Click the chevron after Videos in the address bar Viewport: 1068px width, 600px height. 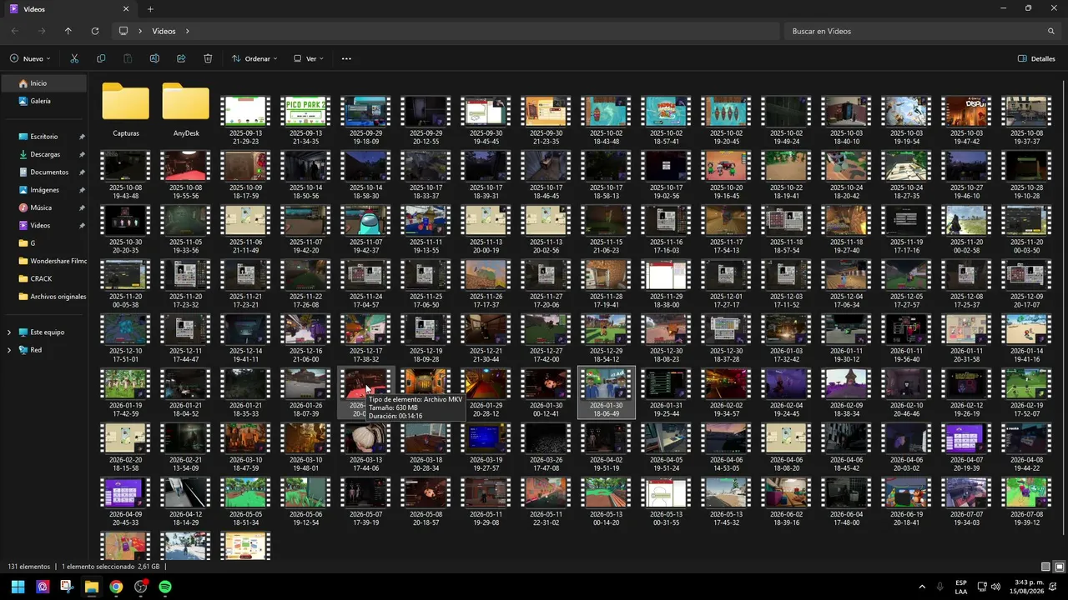click(x=188, y=31)
